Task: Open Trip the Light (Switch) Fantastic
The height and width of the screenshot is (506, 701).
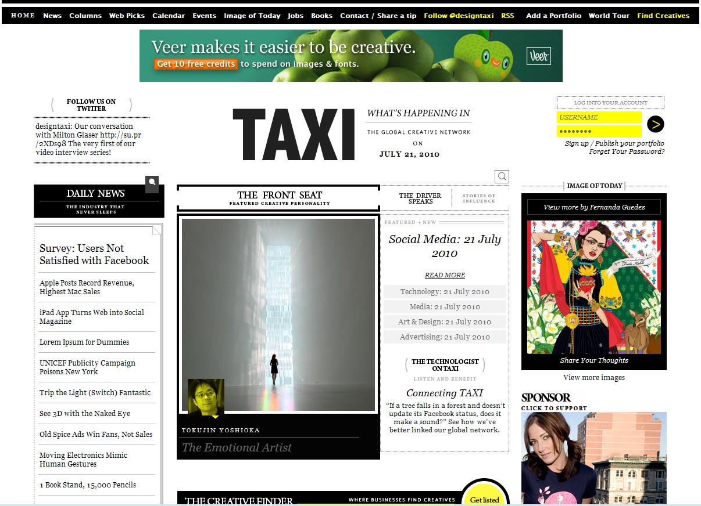Action: 95,392
